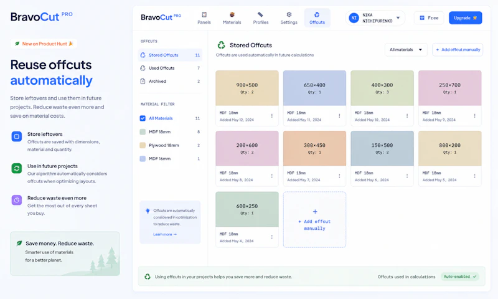Follow the Learn more link

(165, 234)
